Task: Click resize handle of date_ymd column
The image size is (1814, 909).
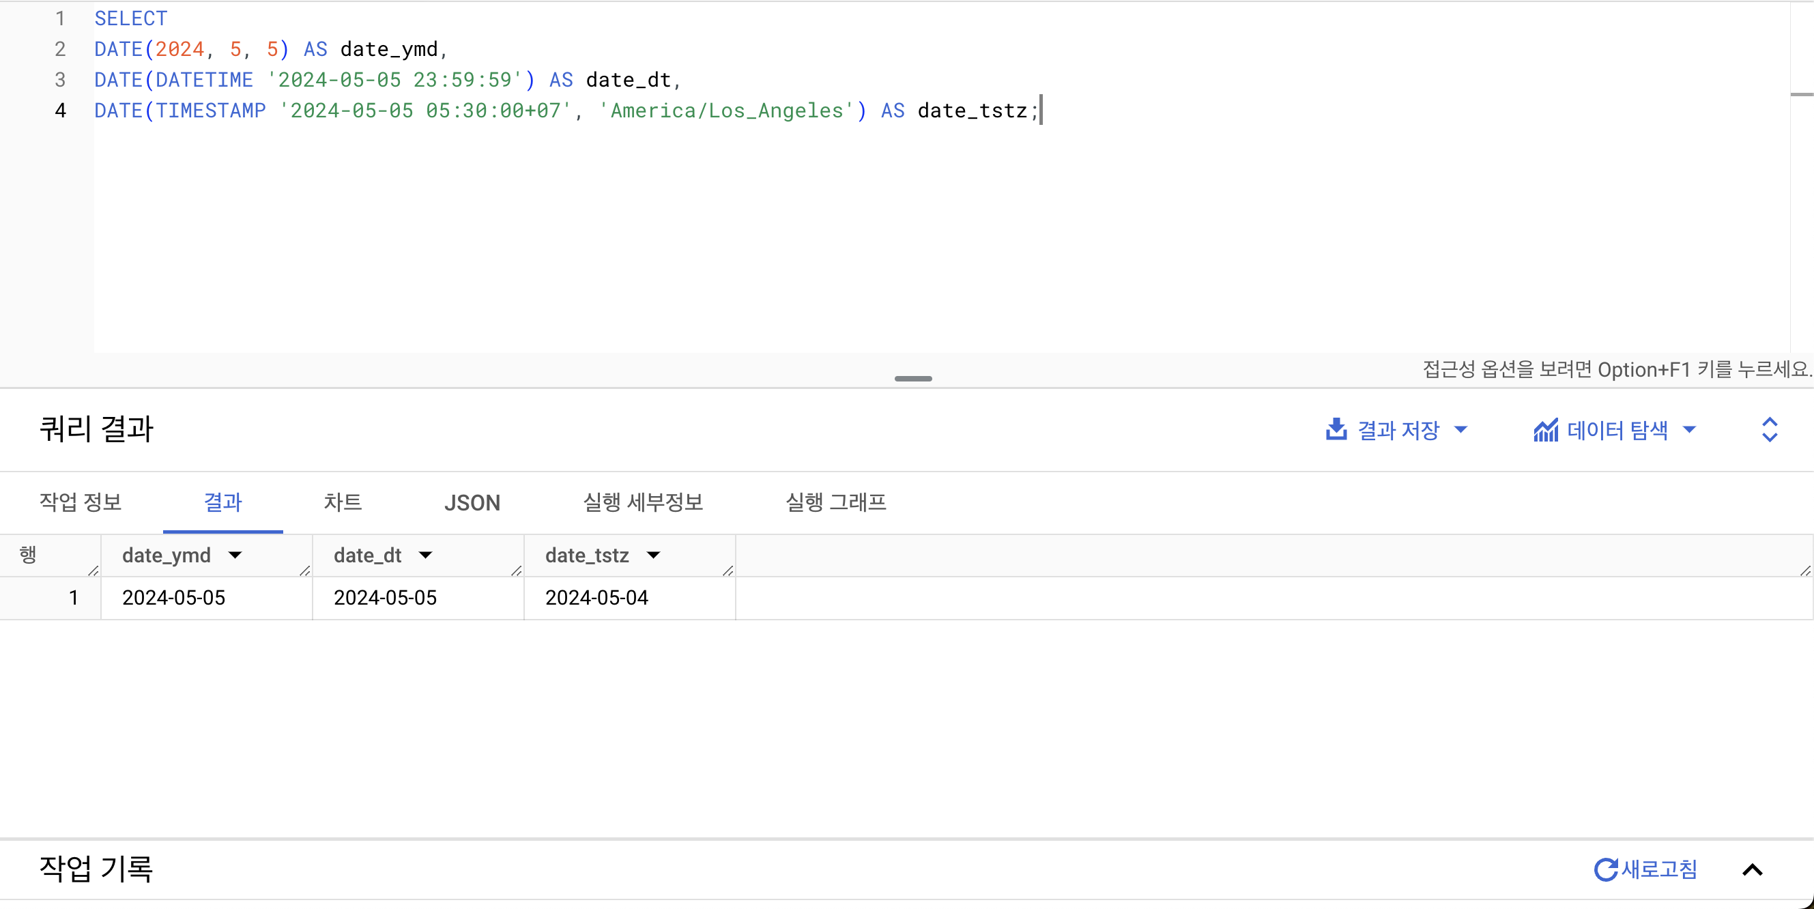Action: point(305,571)
